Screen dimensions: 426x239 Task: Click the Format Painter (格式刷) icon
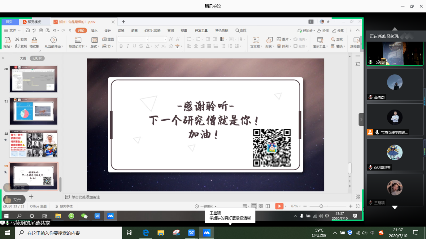pyautogui.click(x=34, y=40)
